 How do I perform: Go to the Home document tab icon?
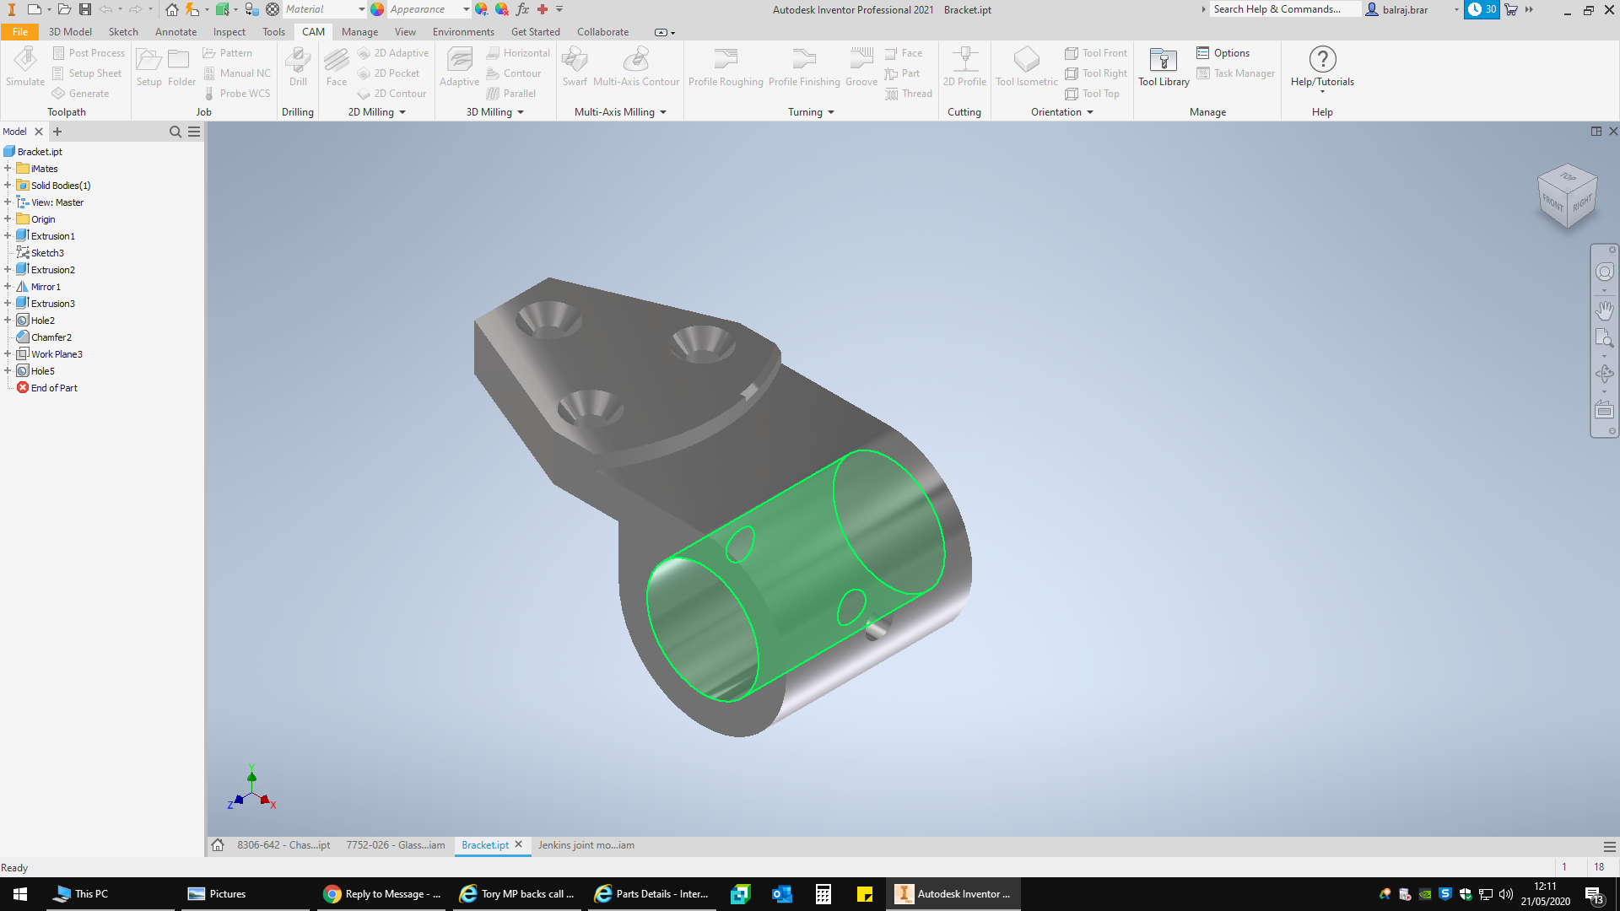click(x=218, y=845)
